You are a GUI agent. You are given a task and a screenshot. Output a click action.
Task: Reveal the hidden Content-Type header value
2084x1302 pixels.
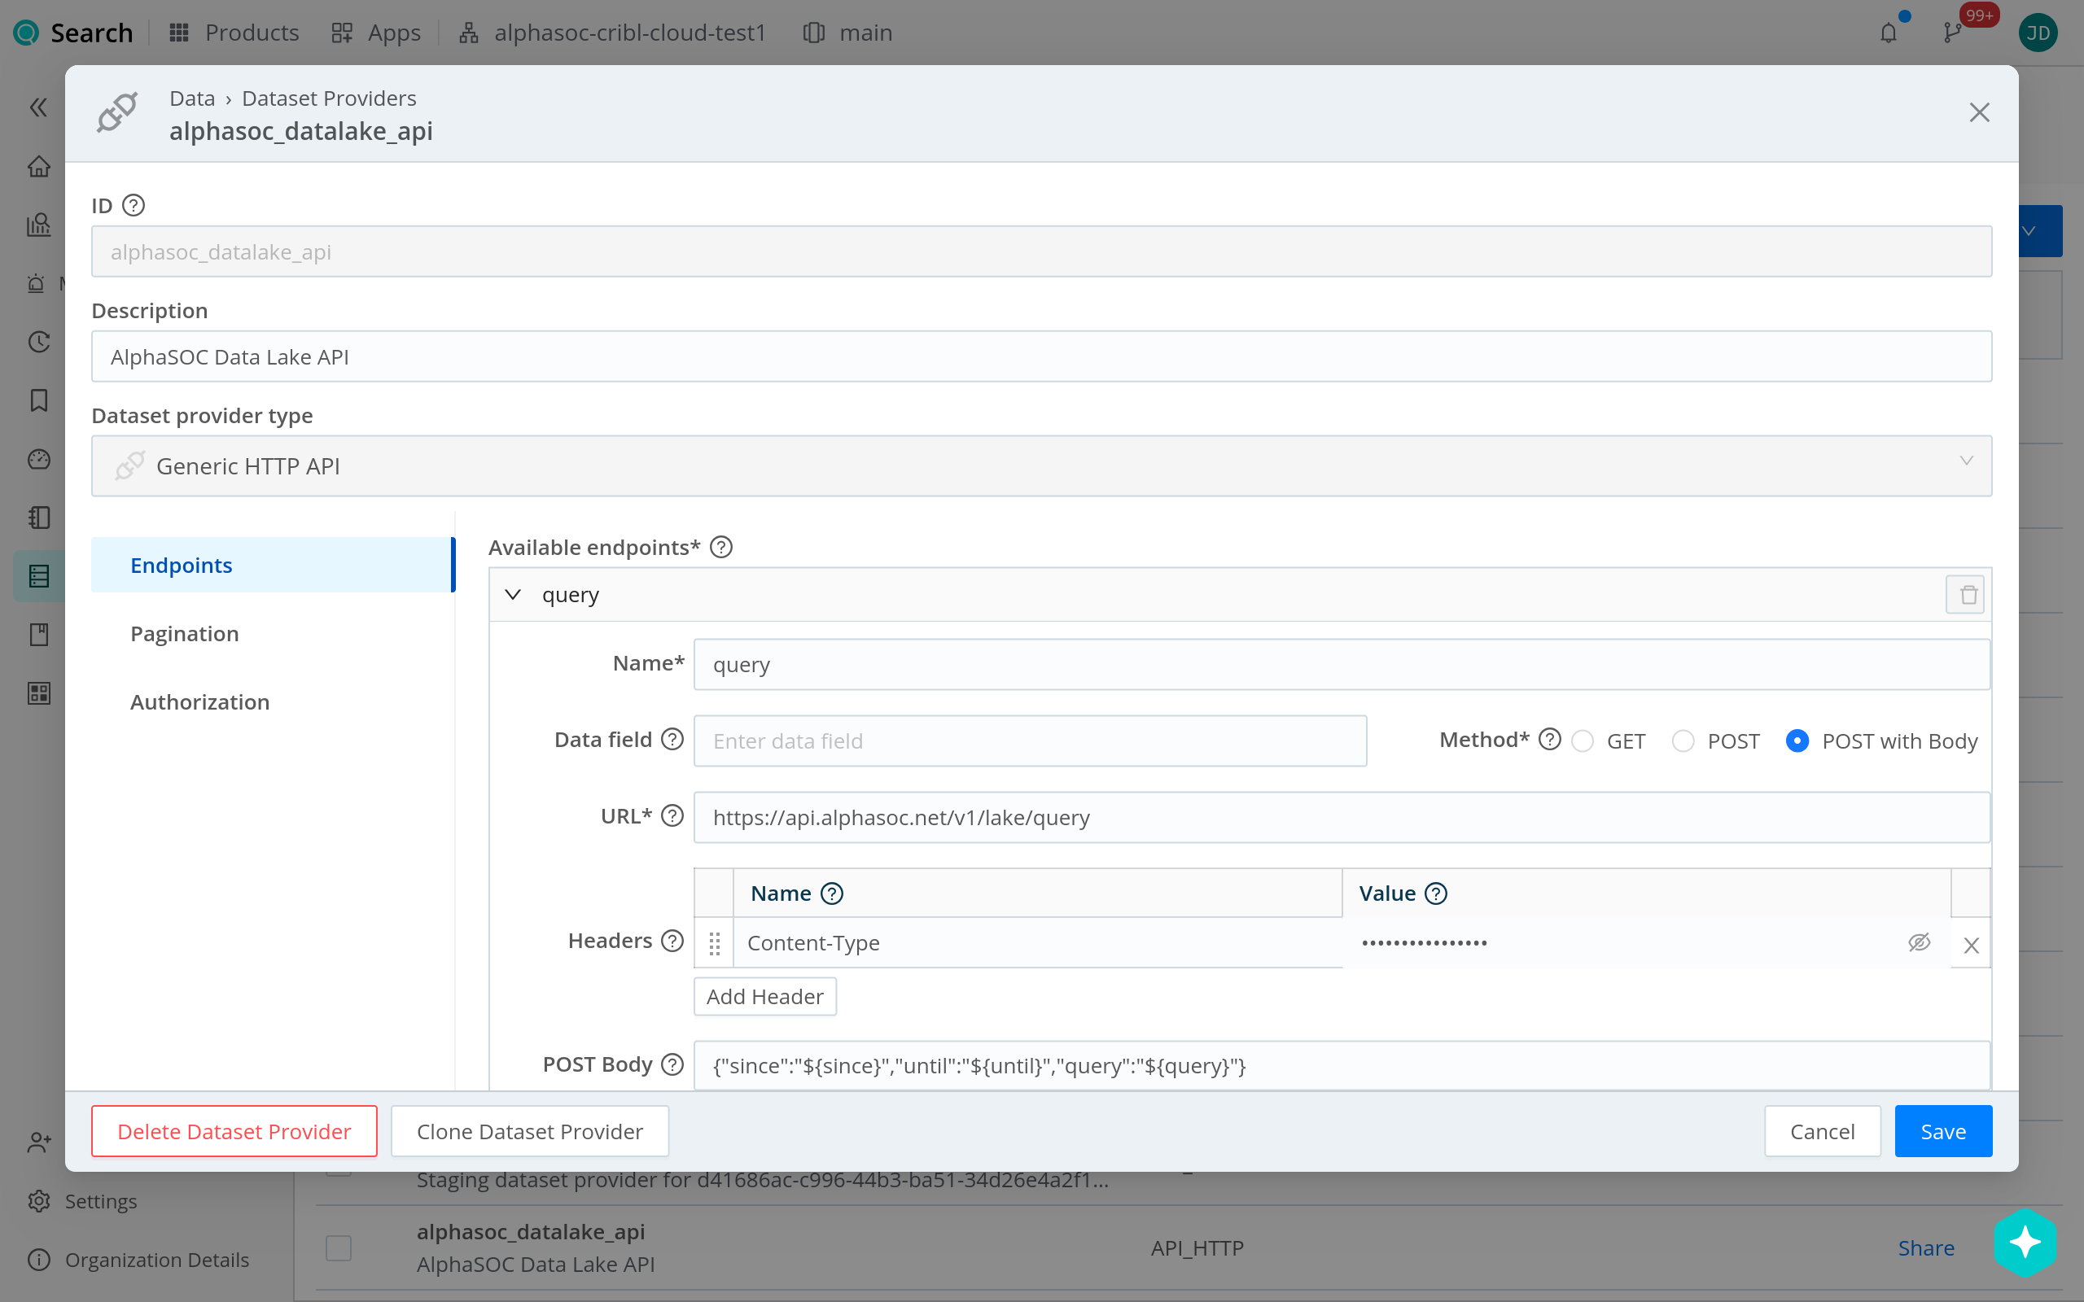click(1919, 942)
